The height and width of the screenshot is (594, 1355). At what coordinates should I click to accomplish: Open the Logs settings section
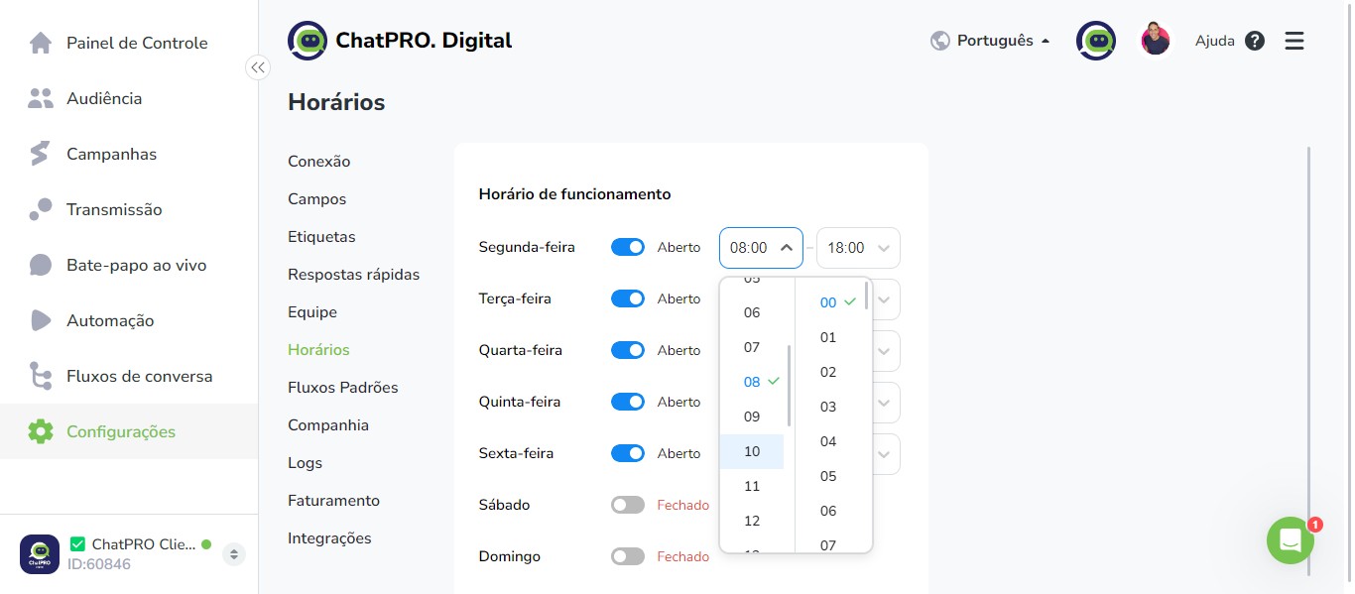[x=305, y=463]
